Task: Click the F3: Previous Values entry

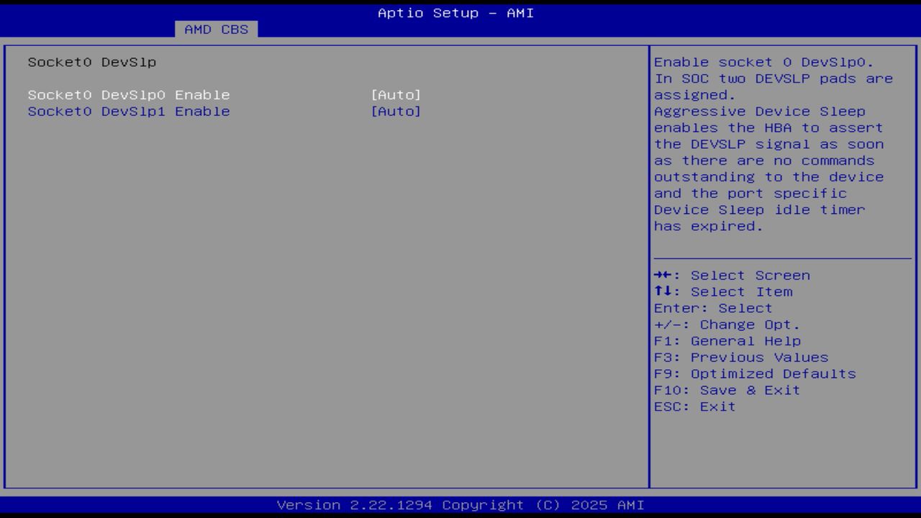Action: click(742, 357)
